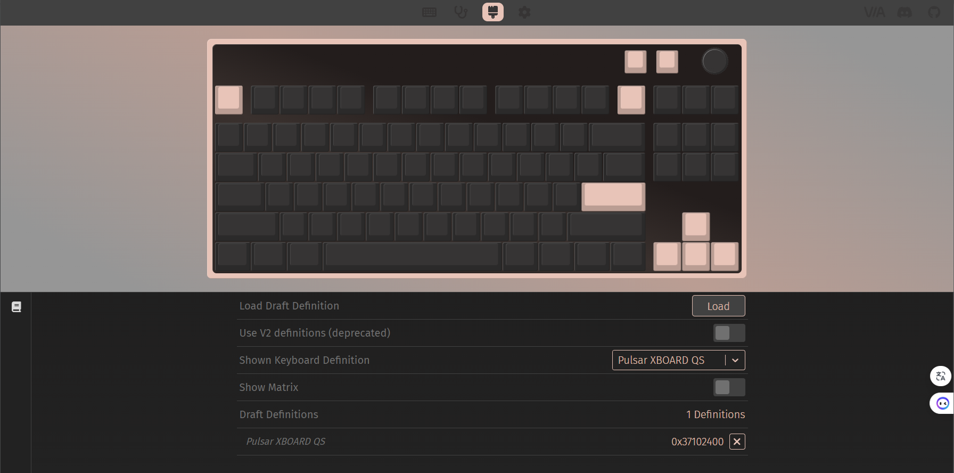Select the highlighted up arrow key

[696, 226]
